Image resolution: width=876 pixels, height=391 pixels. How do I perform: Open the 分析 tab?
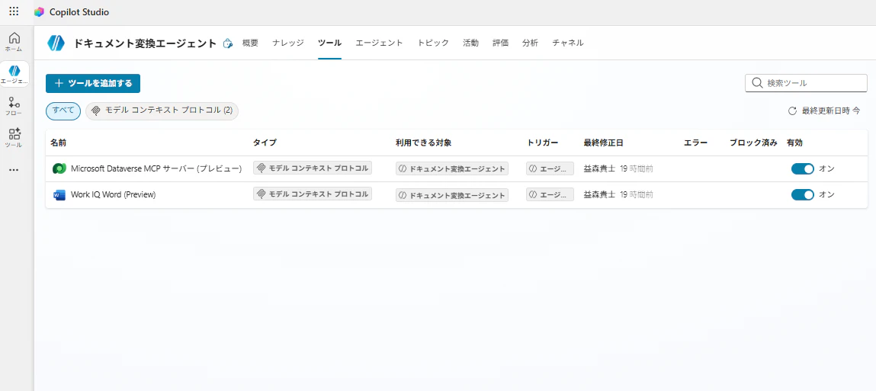pos(530,43)
